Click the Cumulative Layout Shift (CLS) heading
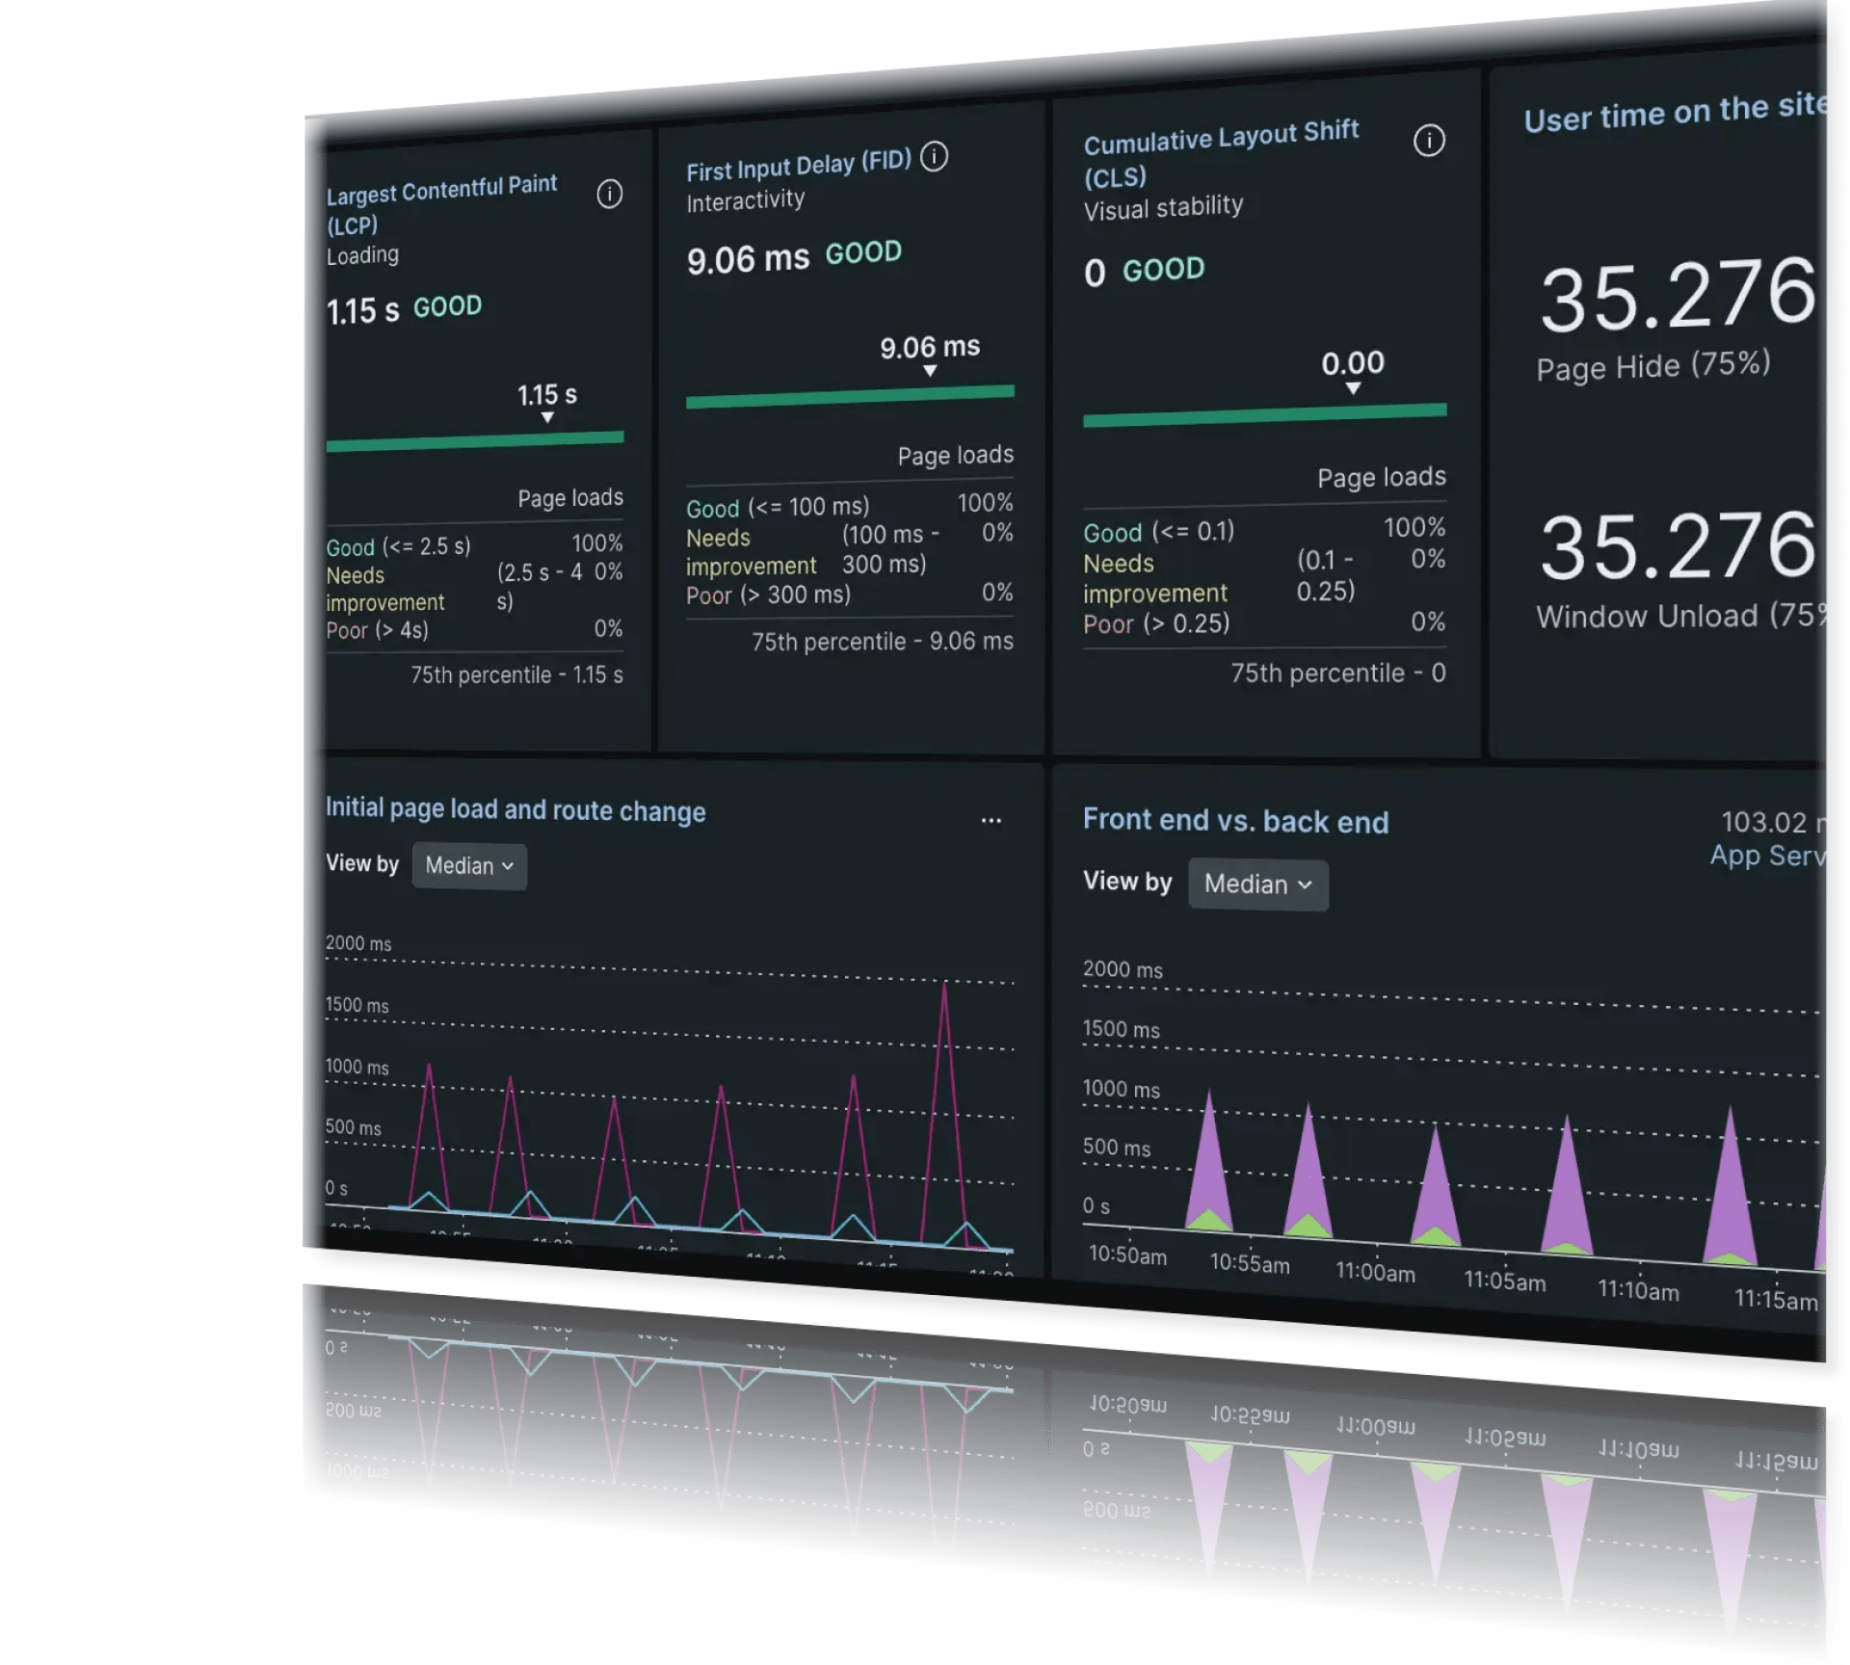The height and width of the screenshot is (1665, 1850). pos(1220,138)
